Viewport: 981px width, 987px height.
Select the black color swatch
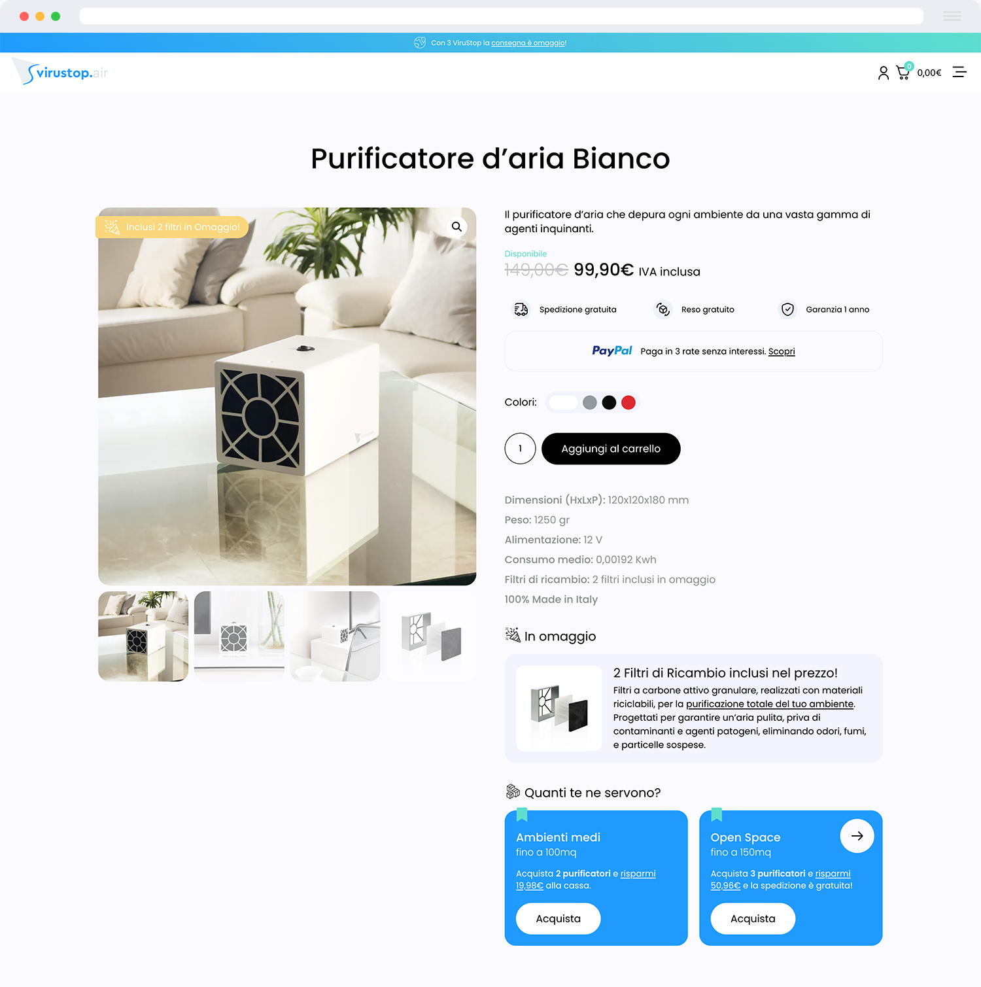609,402
